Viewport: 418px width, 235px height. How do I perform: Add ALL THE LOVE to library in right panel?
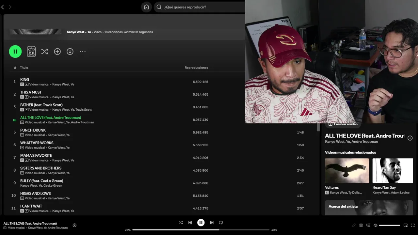tap(410, 138)
